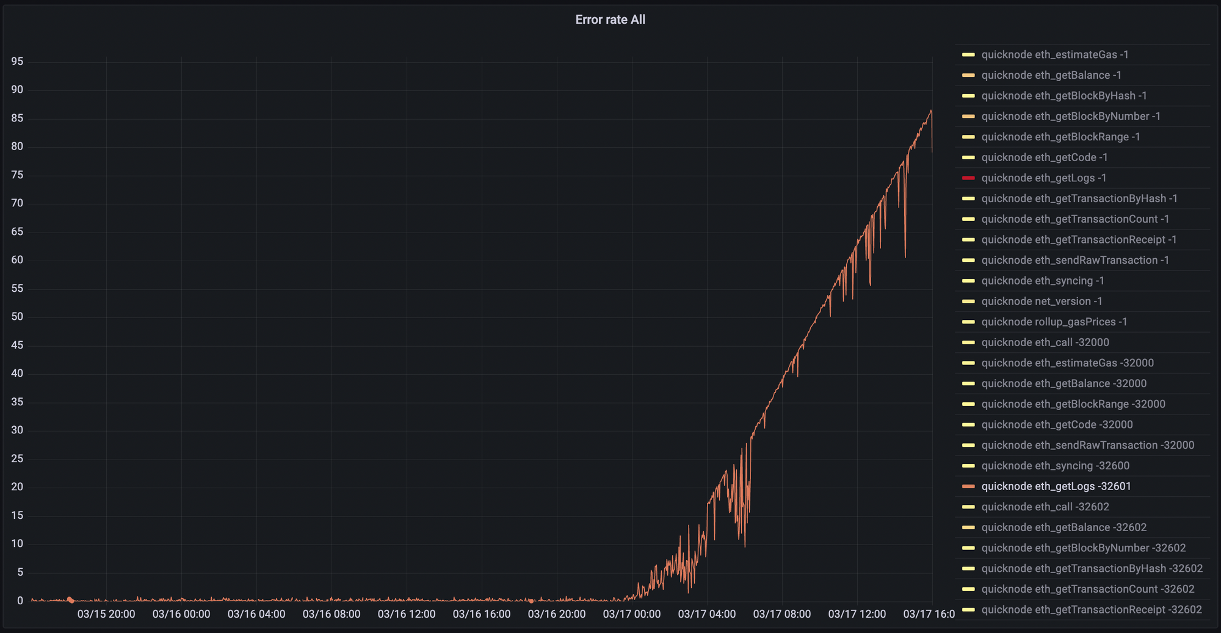
Task: Select legend series quicknode eth_getTransactionReceipt -32602
Action: pyautogui.click(x=1091, y=609)
